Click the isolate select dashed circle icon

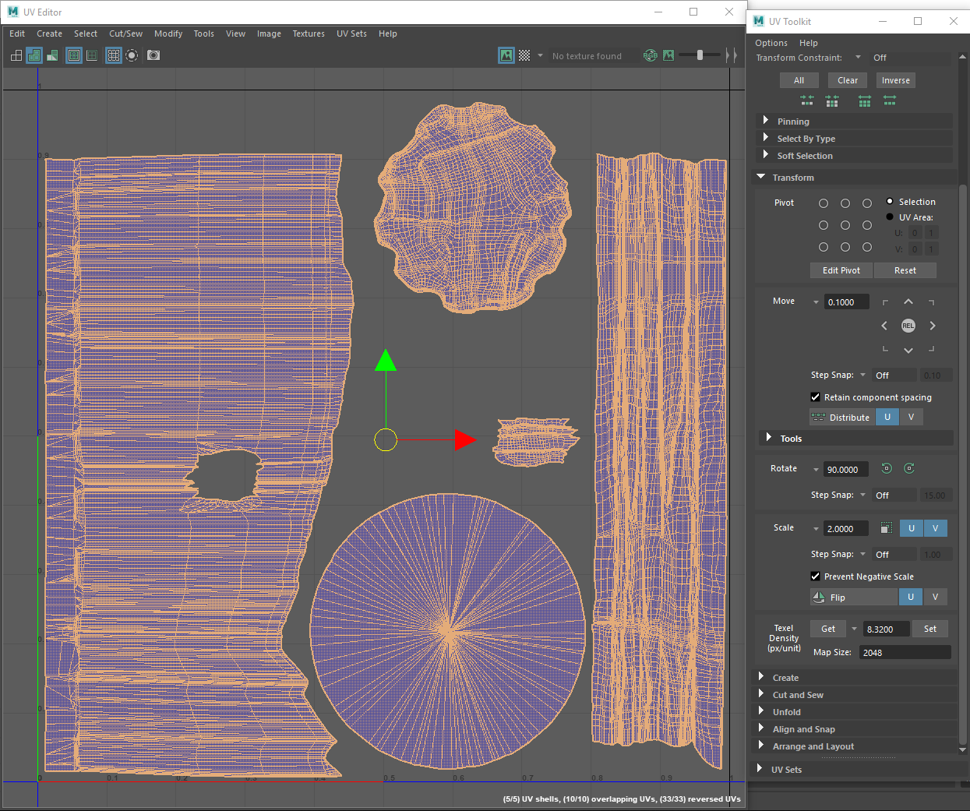click(132, 55)
